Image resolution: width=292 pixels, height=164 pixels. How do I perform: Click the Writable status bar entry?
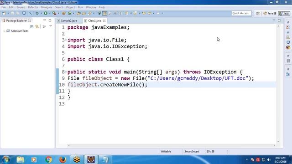pos(166,151)
